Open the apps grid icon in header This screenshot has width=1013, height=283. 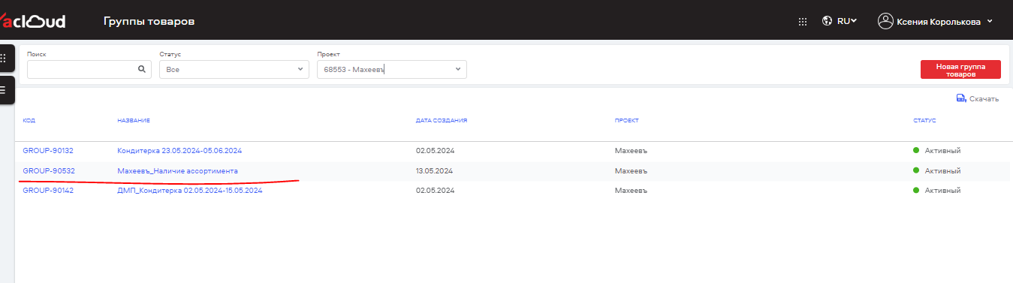tap(803, 22)
